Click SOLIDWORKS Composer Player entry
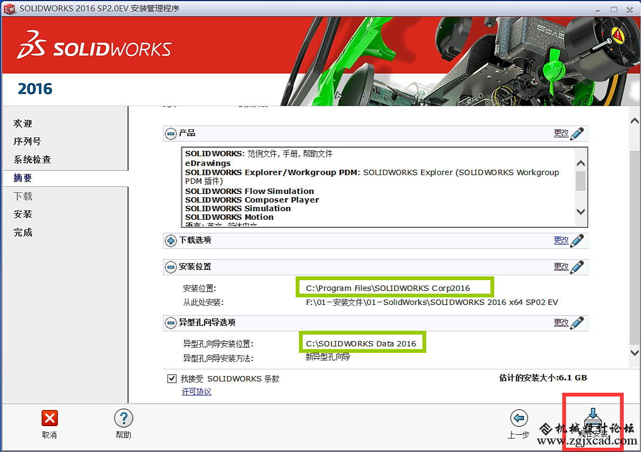Image resolution: width=641 pixels, height=452 pixels. [252, 200]
